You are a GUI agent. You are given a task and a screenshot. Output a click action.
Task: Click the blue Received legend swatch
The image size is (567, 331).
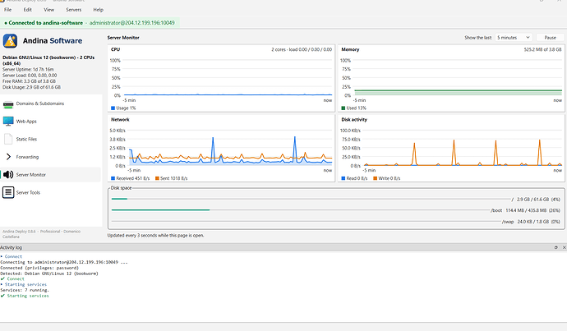[x=113, y=178]
